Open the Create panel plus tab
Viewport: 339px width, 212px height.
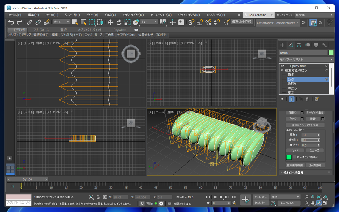[282, 45]
